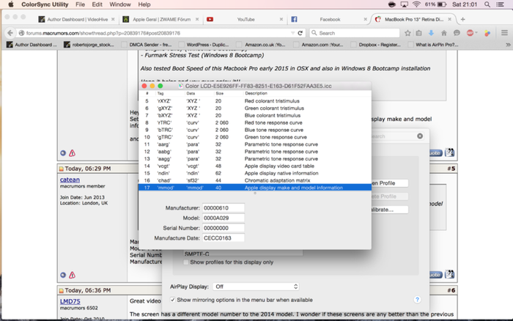
Task: Show more bookmarks overflow chevron
Action: 508,45
